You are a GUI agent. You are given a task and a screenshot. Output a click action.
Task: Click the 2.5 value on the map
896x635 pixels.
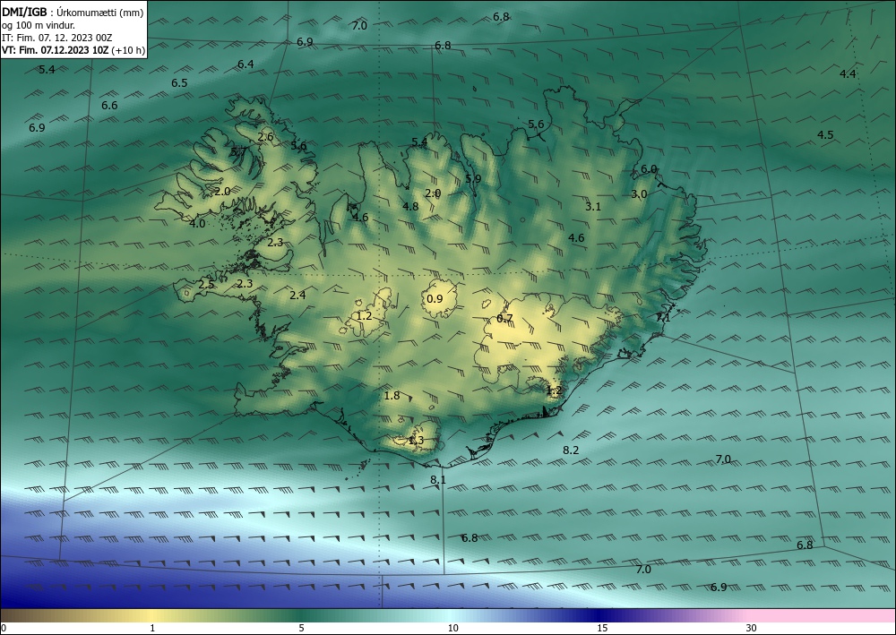pos(206,285)
